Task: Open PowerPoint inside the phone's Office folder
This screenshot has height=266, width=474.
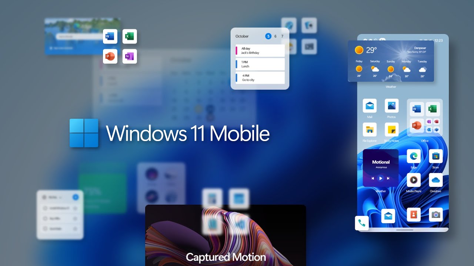Action: tap(417, 125)
